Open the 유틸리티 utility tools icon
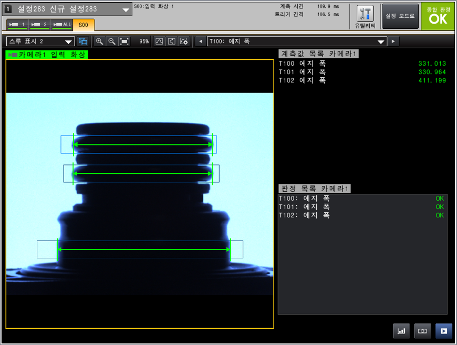457x345 pixels. tap(365, 17)
